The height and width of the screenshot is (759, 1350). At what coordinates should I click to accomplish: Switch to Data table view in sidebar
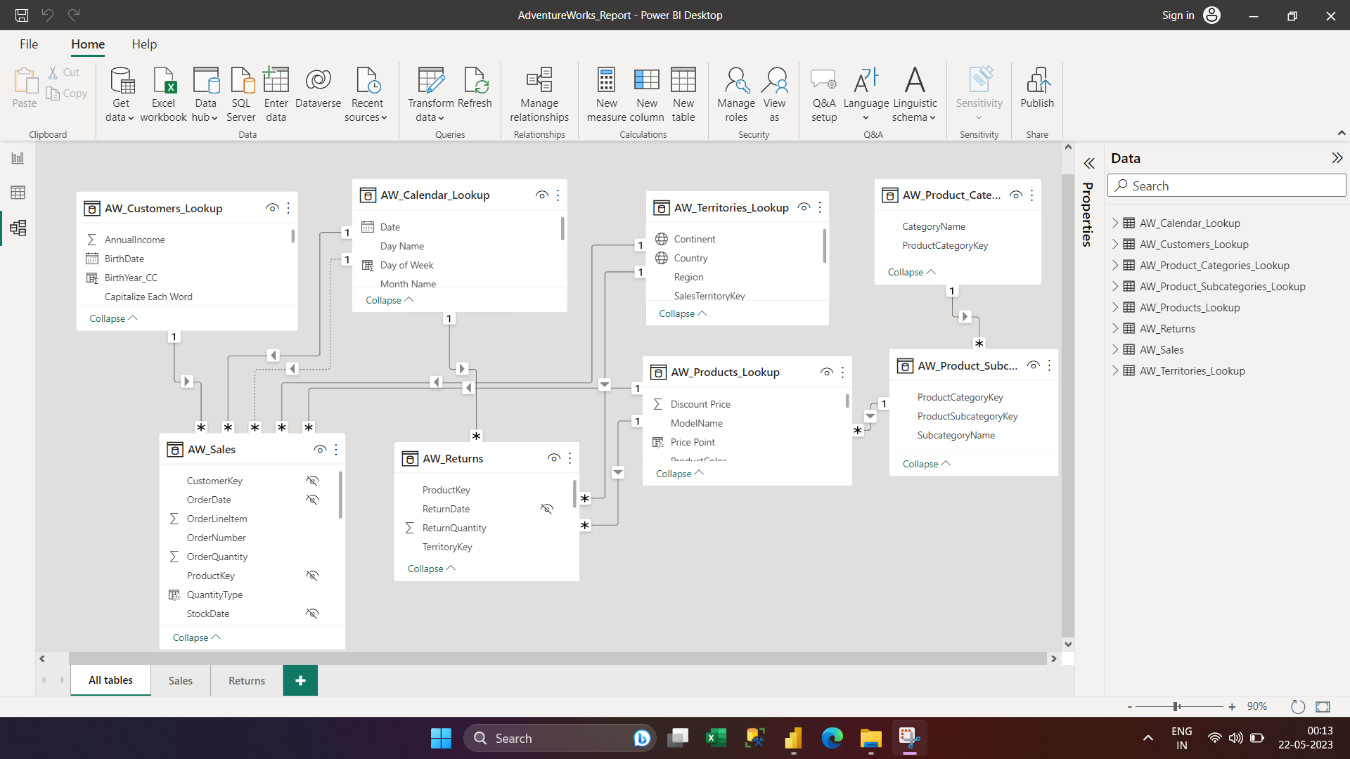[x=18, y=193]
